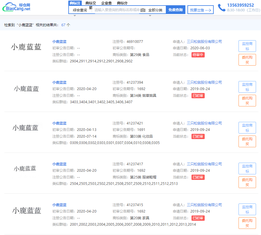
Task: Click the 已初审 badge for 第25类 服装鞋帽
Action: point(198,177)
